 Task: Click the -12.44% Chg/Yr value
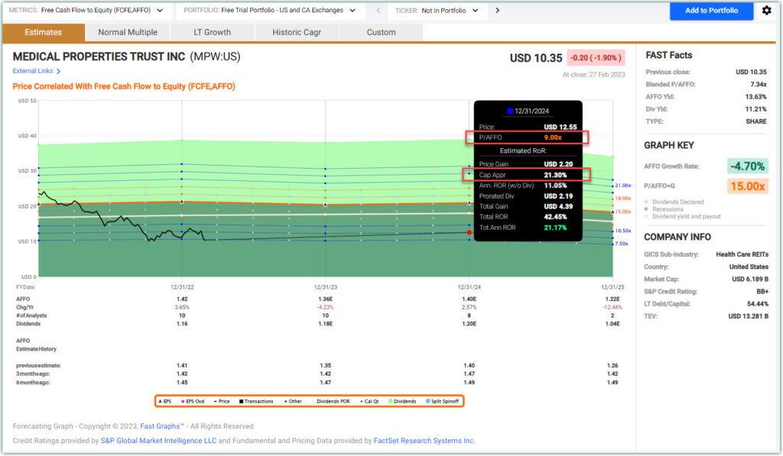point(612,308)
